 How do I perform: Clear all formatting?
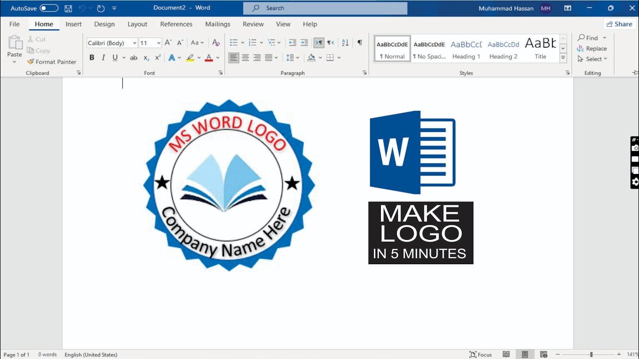coord(216,43)
